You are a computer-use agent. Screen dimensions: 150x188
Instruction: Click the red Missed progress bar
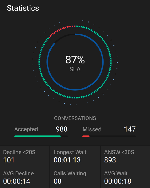pos(86,136)
